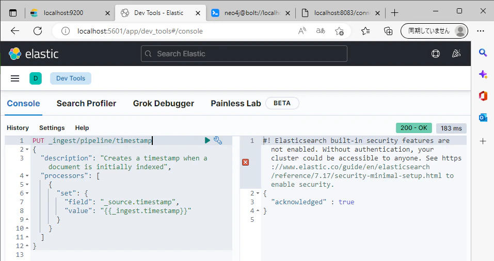Reload the page with the refresh icon
Screen dimensions: 494x261
click(38, 31)
